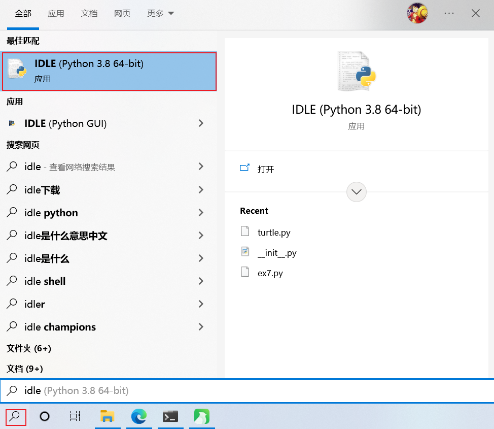Expand the arrow for 'idle是什么意思中文'
Viewport: 494px width, 429px height.
pyautogui.click(x=201, y=236)
